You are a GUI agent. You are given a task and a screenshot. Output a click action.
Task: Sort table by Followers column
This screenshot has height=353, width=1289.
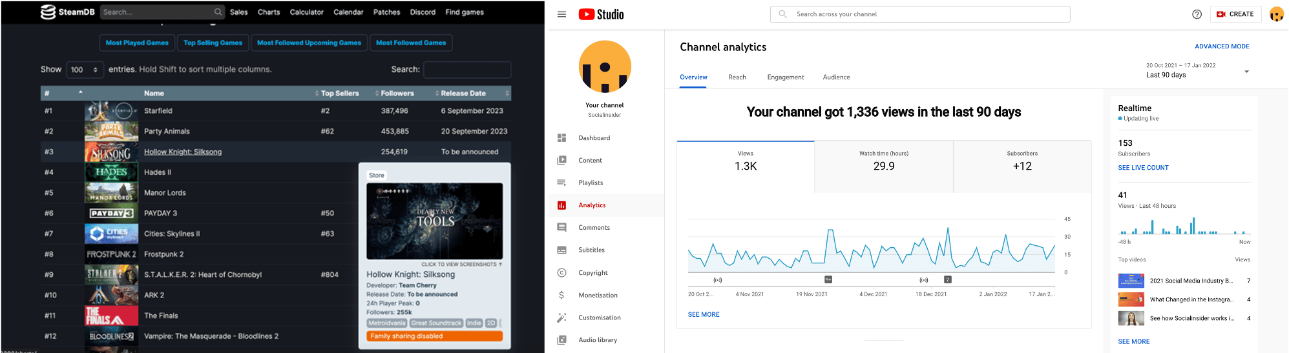397,94
